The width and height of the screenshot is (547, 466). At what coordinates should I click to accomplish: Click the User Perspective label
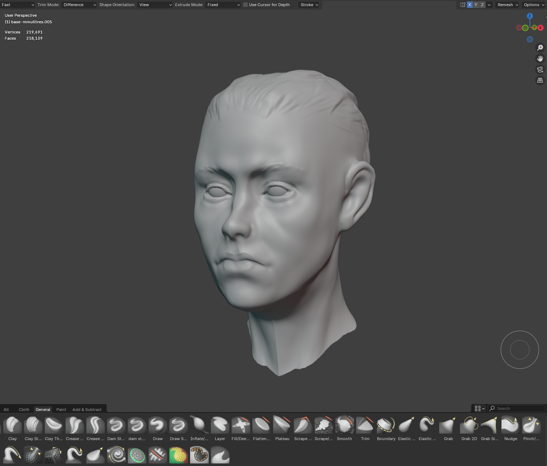tap(21, 15)
